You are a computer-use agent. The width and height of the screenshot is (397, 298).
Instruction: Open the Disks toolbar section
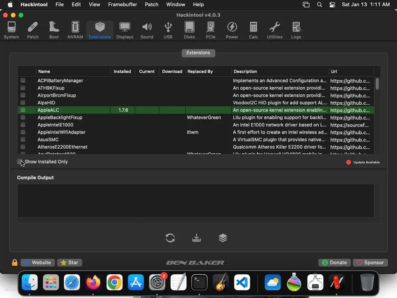pos(189,30)
